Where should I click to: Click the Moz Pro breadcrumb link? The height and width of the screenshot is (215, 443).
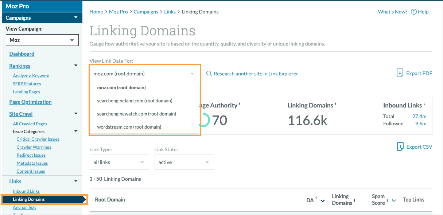(x=118, y=11)
